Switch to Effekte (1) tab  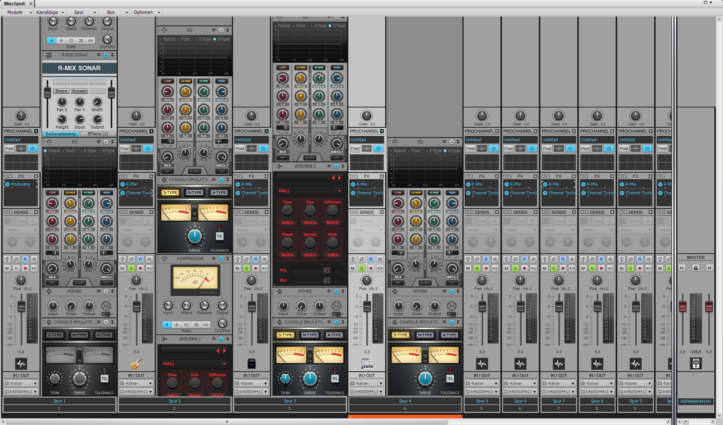pos(98,134)
